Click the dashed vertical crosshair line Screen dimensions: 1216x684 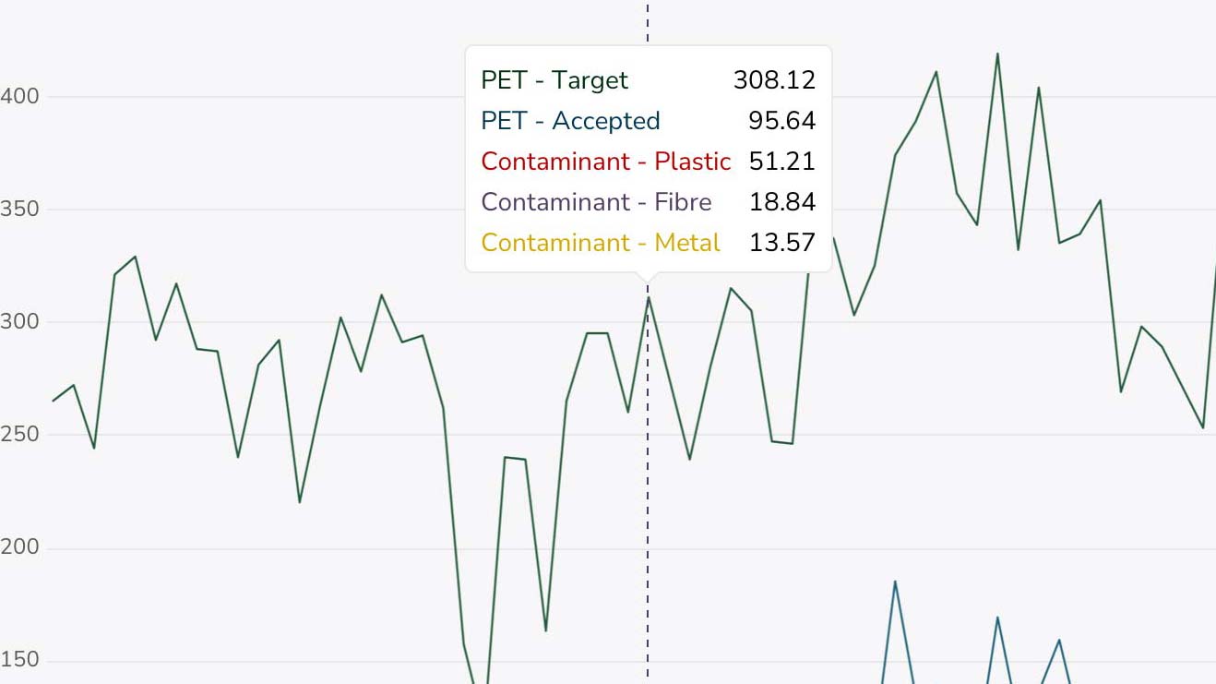[x=648, y=480]
